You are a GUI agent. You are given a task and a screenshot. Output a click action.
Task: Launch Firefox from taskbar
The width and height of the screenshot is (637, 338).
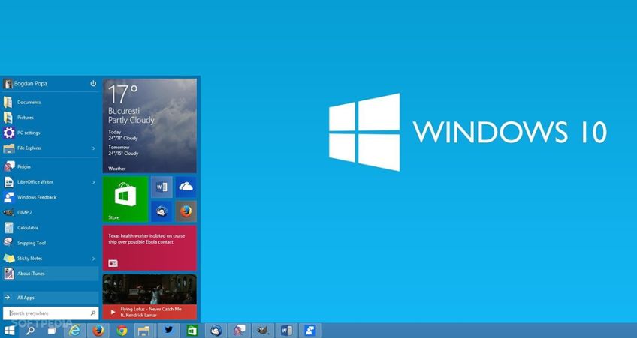click(98, 331)
